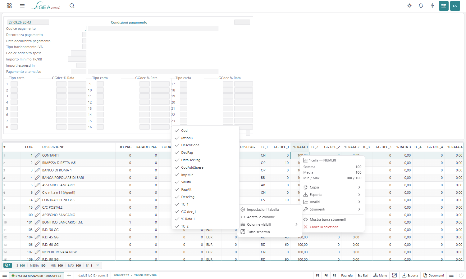Click the lightning quick actions icon
466x279 pixels.
tap(432, 6)
